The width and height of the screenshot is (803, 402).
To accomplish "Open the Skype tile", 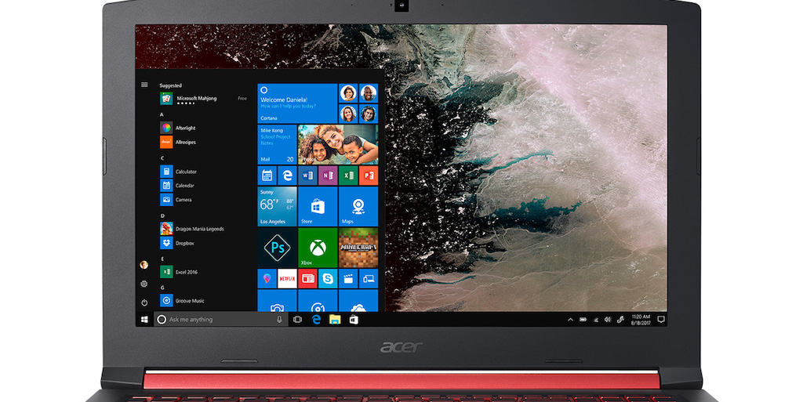I will 328,278.
